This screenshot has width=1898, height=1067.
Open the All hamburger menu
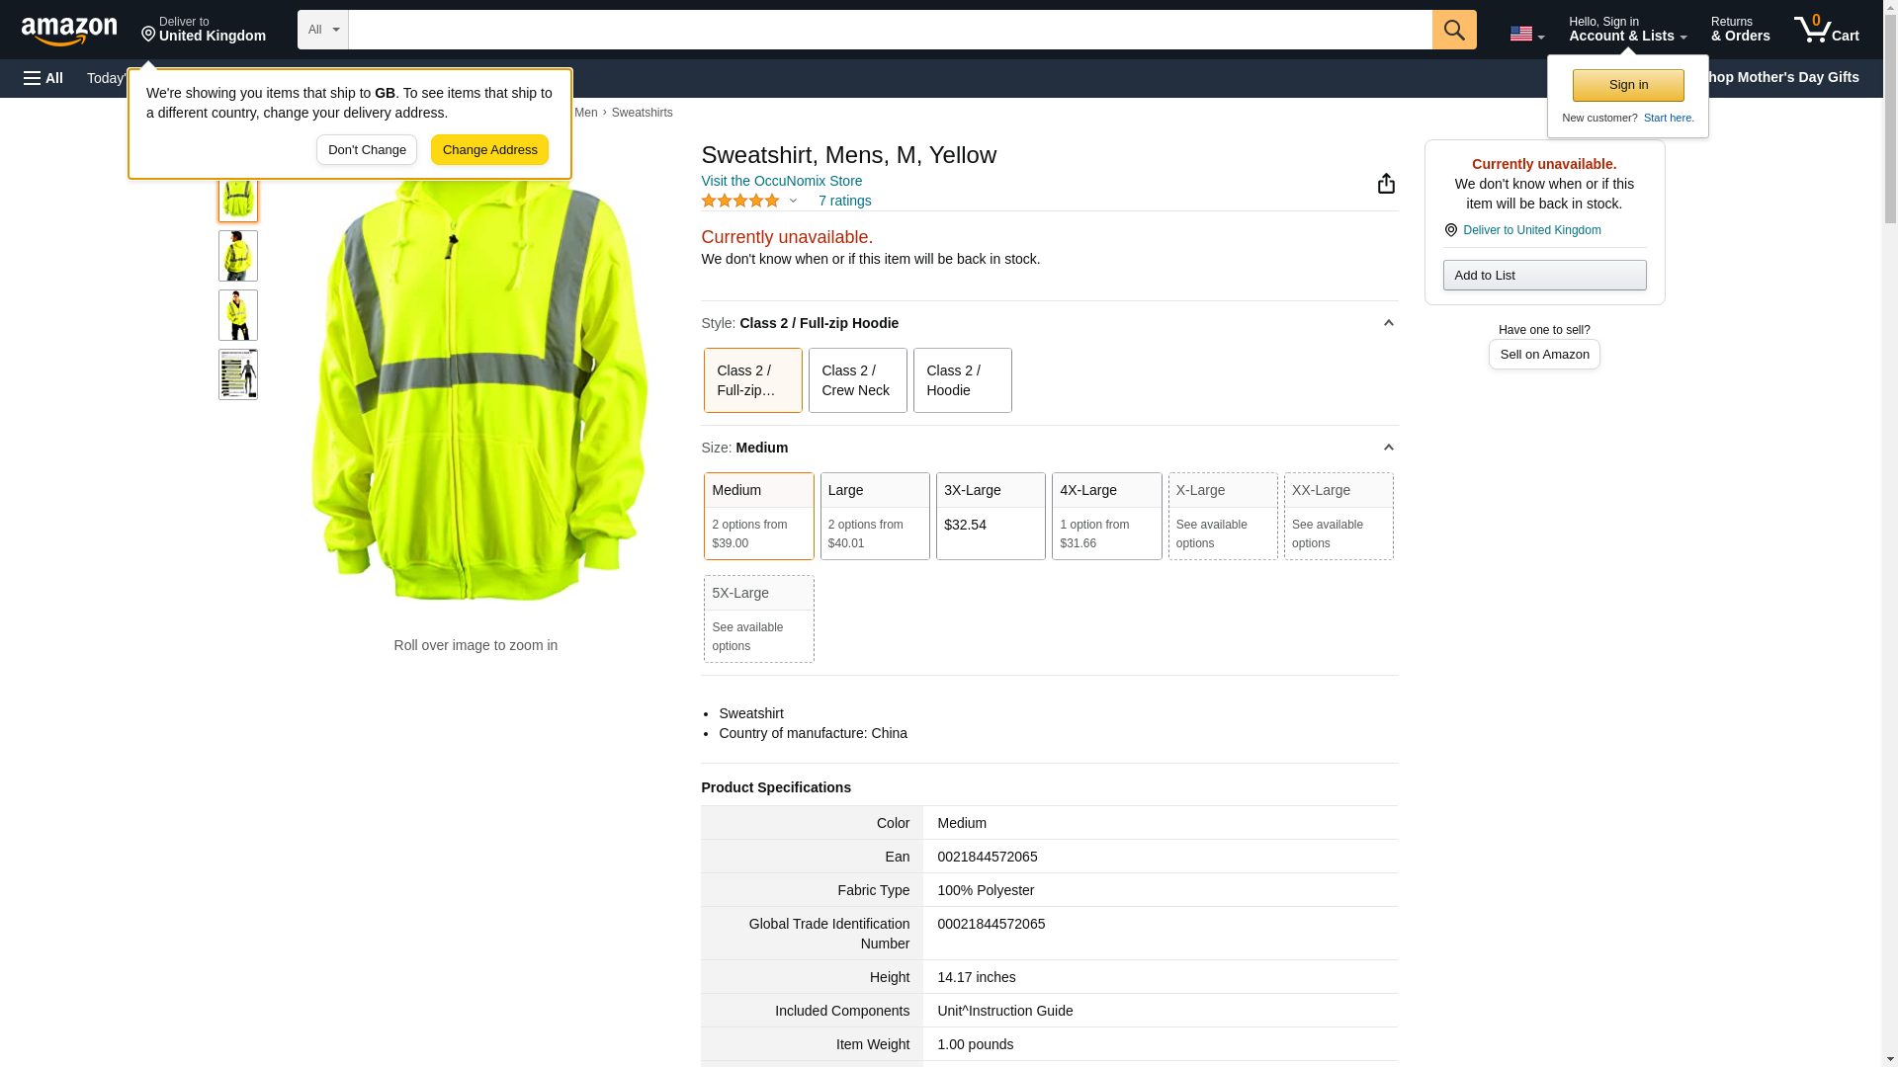43,78
